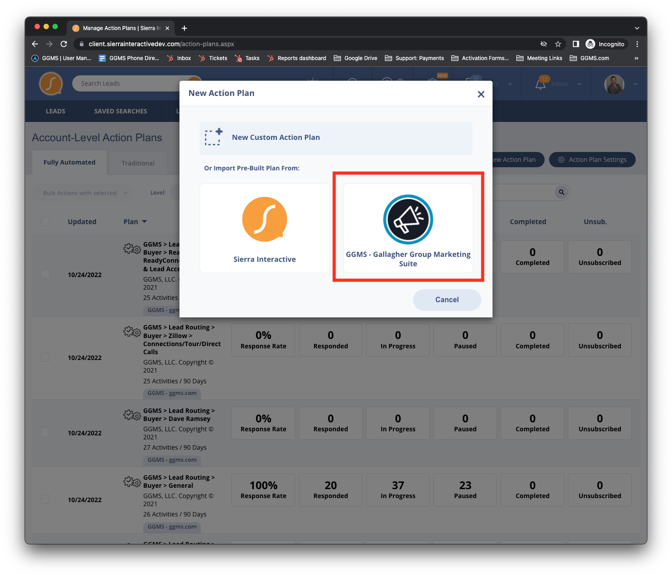Open the browser side panel icon
The width and height of the screenshot is (672, 577).
(576, 44)
